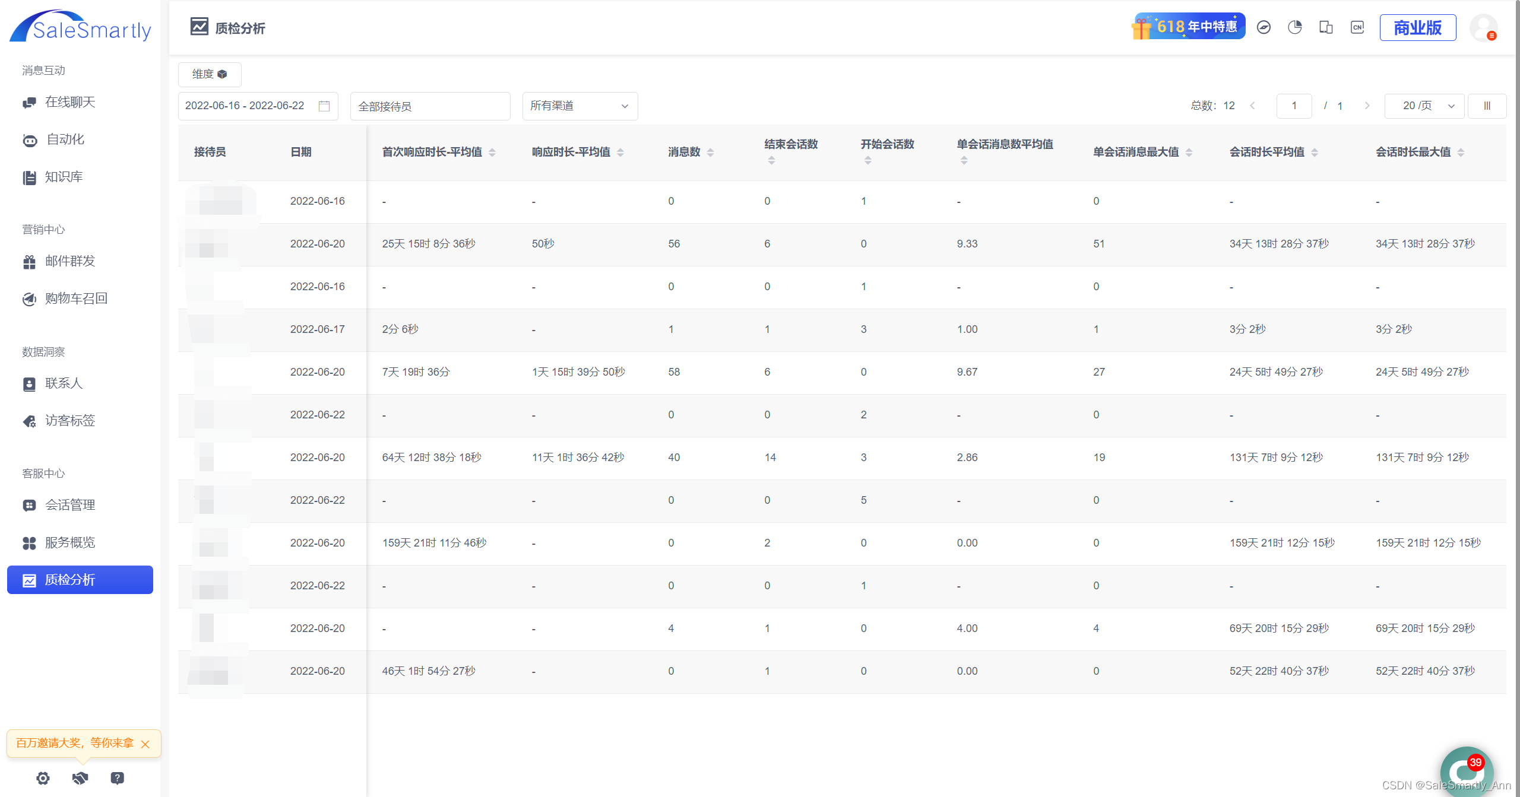This screenshot has height=797, width=1520.
Task: Click the devices icon in top bar
Action: pyautogui.click(x=1326, y=27)
